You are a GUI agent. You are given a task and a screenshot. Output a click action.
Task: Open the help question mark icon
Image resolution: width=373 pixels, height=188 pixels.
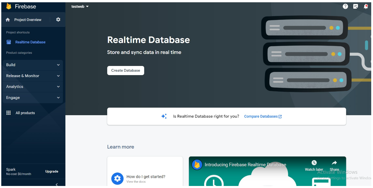coord(345,6)
